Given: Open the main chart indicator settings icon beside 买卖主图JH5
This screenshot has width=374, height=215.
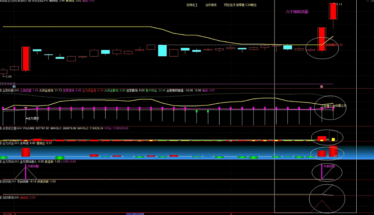Looking at the screenshot, I should (29, 1).
